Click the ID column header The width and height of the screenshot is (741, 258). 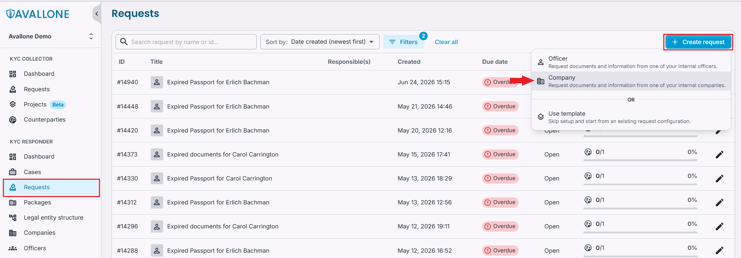(x=122, y=62)
